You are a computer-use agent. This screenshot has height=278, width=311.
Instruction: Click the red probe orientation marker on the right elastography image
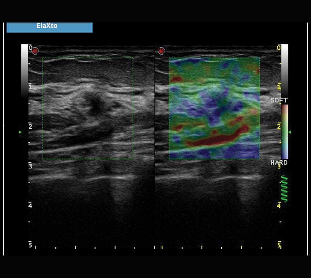coord(161,51)
